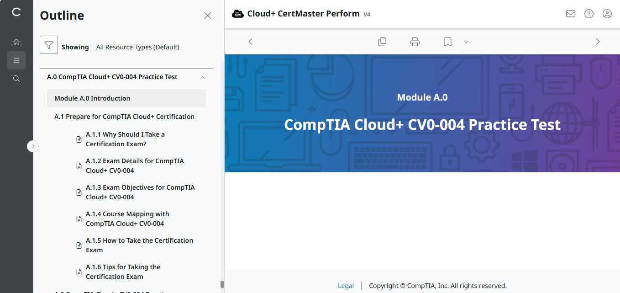Collapse the A.0 Practice Test section chevron
Image resolution: width=620 pixels, height=293 pixels.
[x=202, y=78]
